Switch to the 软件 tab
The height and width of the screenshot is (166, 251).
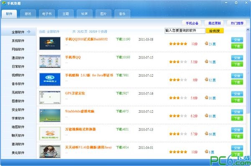point(9,14)
